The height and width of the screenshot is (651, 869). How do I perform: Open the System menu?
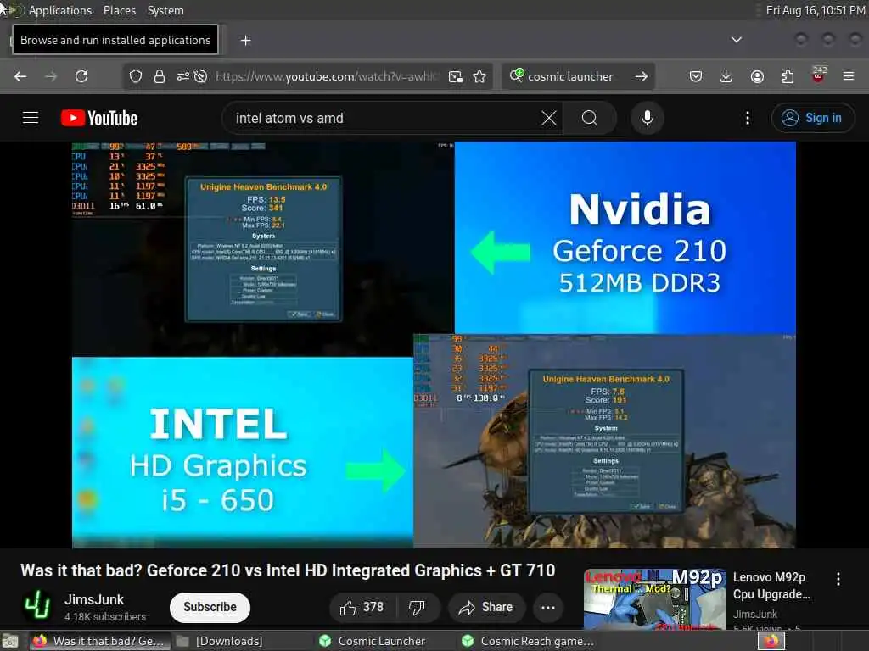coord(165,10)
